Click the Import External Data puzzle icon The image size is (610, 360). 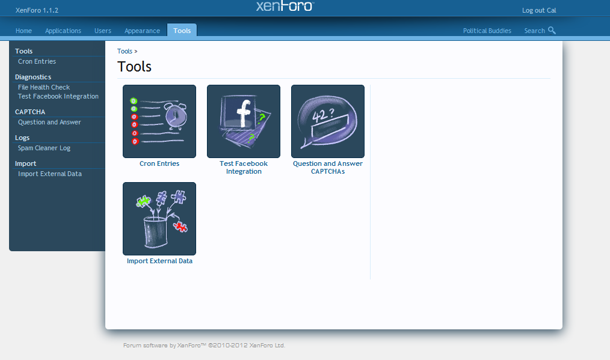(x=159, y=219)
